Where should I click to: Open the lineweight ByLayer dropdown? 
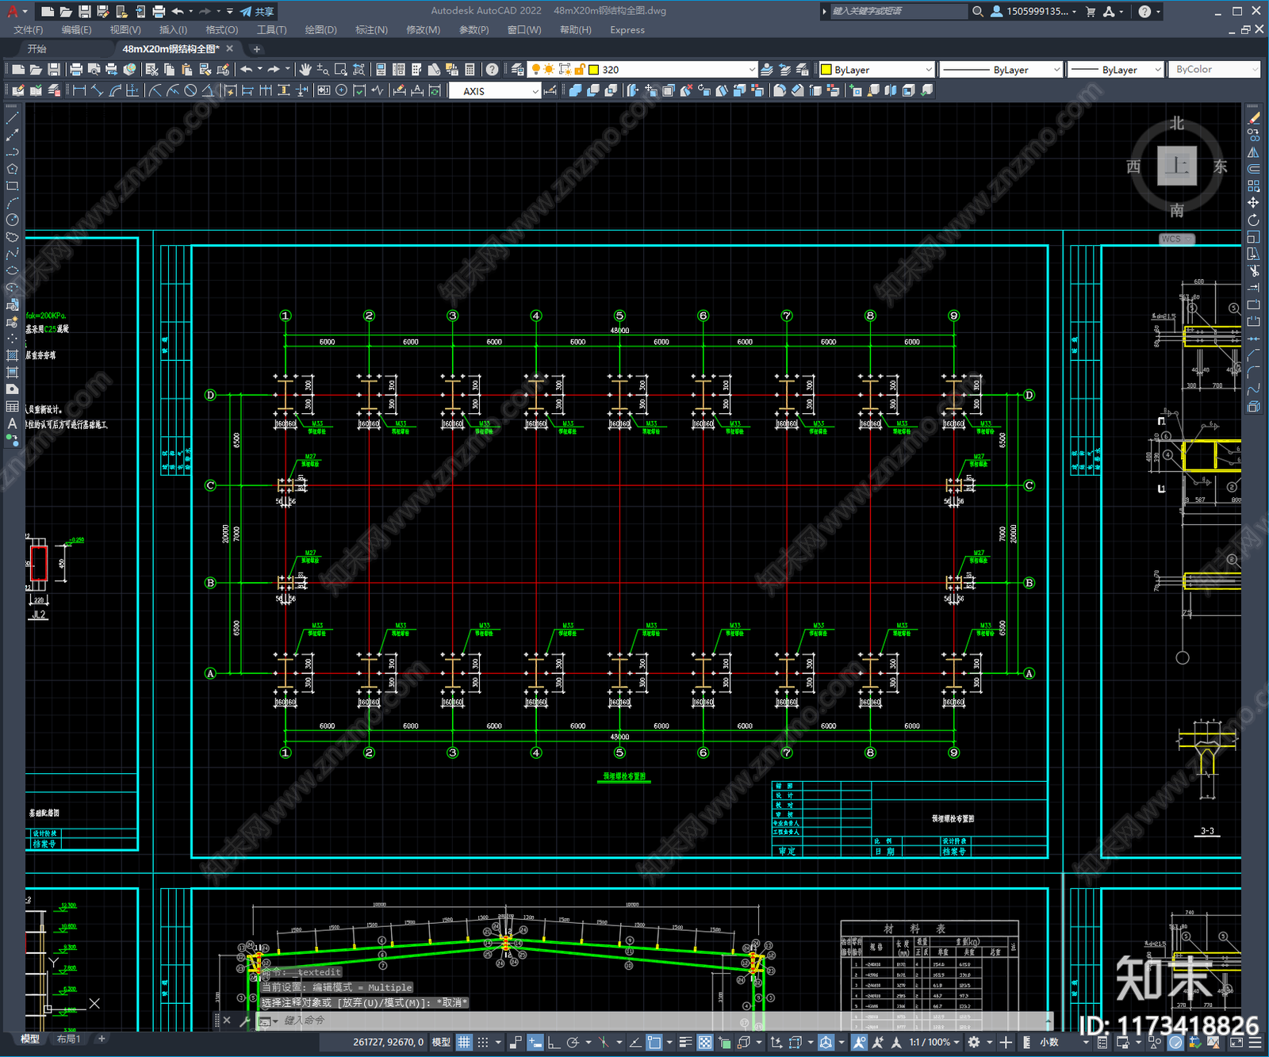[x=1115, y=70]
